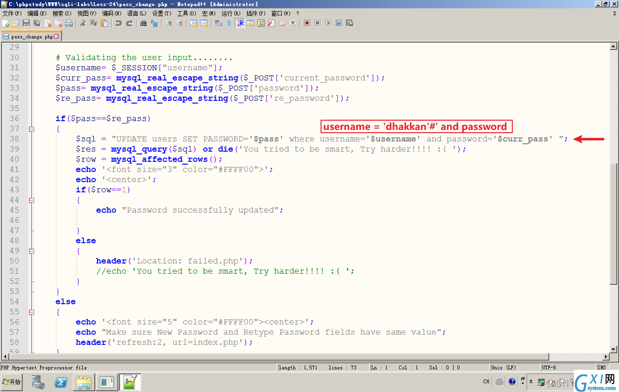The height and width of the screenshot is (392, 619).
Task: Stop macro recording square icon
Action: [318, 23]
